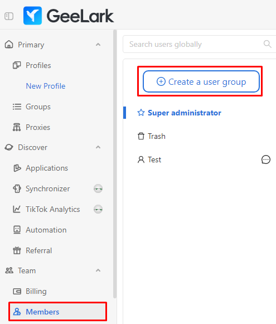The width and height of the screenshot is (276, 324).
Task: Click the TikTok Analytics badge icon
Action: point(98,209)
